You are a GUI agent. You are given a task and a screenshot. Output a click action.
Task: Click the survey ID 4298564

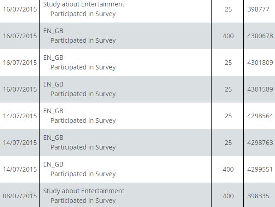click(x=260, y=116)
